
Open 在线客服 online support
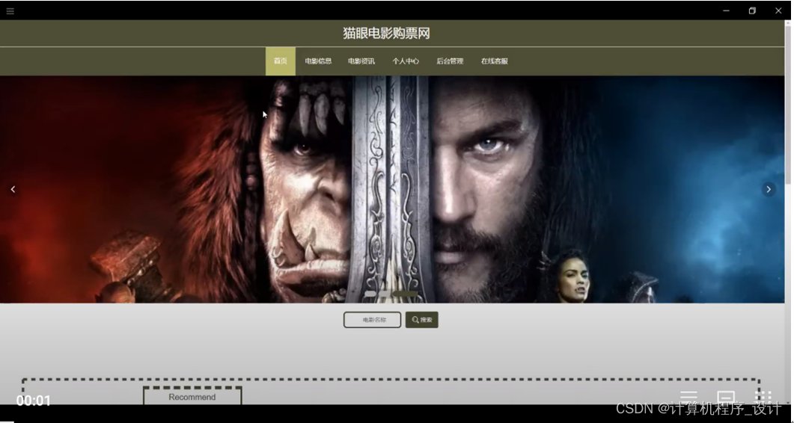[x=494, y=61]
